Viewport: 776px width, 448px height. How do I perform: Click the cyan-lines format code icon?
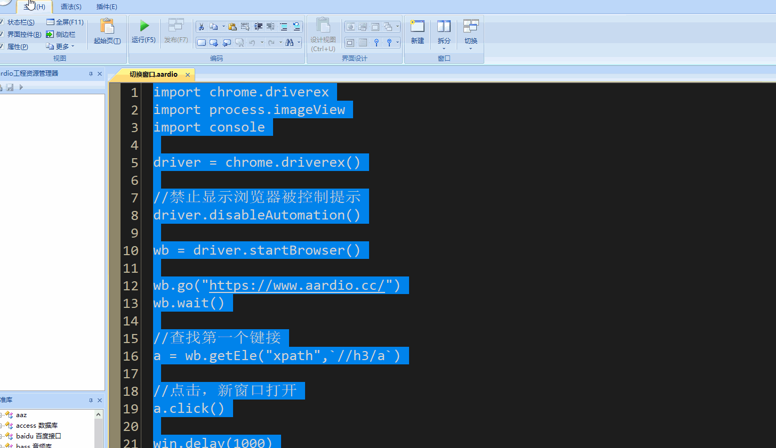pos(284,27)
